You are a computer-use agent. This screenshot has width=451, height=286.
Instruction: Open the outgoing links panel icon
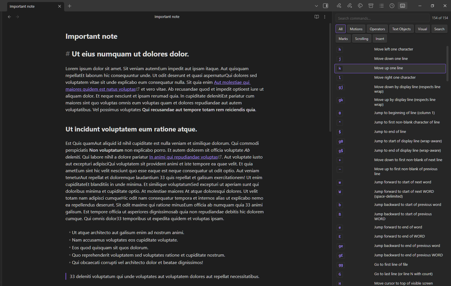click(350, 6)
